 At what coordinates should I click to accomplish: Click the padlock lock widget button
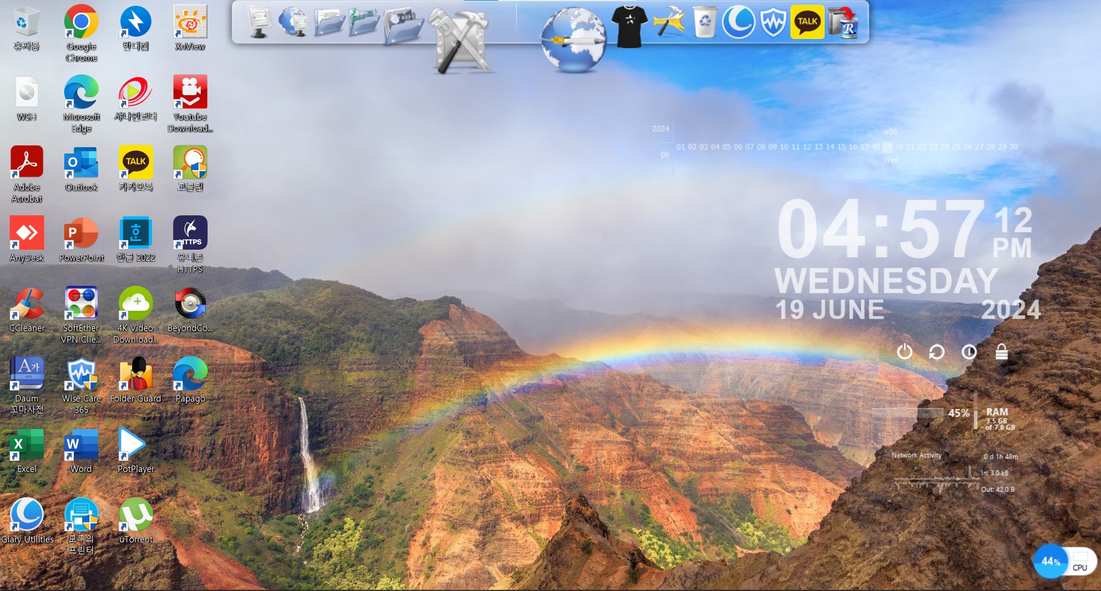[x=1001, y=352]
